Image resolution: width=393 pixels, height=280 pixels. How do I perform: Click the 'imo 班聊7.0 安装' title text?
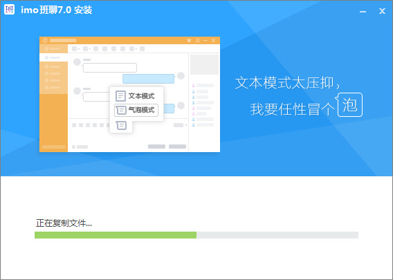click(57, 10)
